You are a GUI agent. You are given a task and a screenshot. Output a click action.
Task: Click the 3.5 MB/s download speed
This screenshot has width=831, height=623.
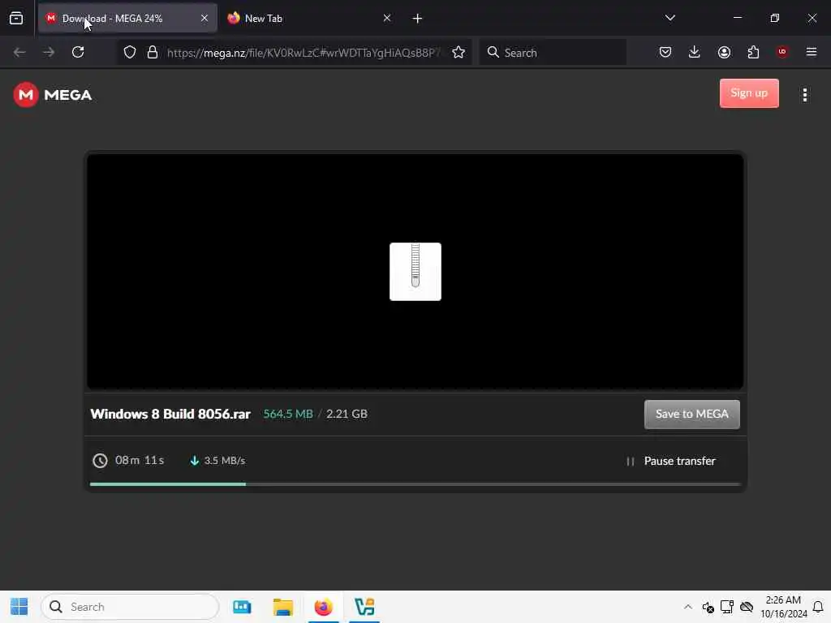tap(224, 461)
